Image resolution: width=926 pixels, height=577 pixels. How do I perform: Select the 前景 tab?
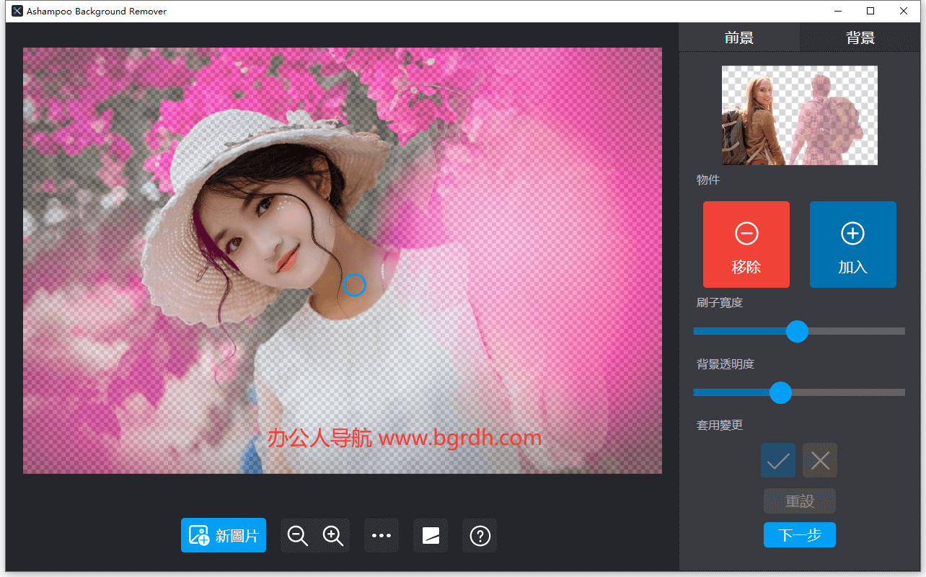coord(739,37)
